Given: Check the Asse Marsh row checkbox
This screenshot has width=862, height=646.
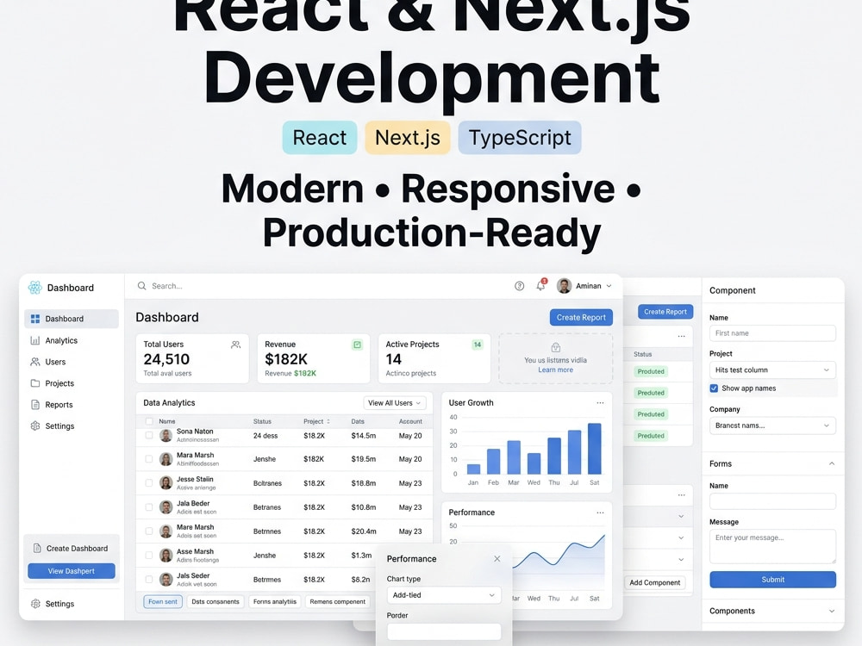Looking at the screenshot, I should 149,556.
